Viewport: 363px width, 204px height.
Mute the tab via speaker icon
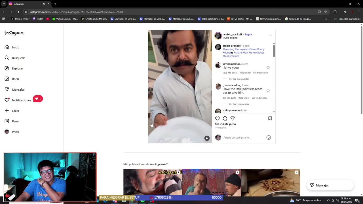[44, 4]
